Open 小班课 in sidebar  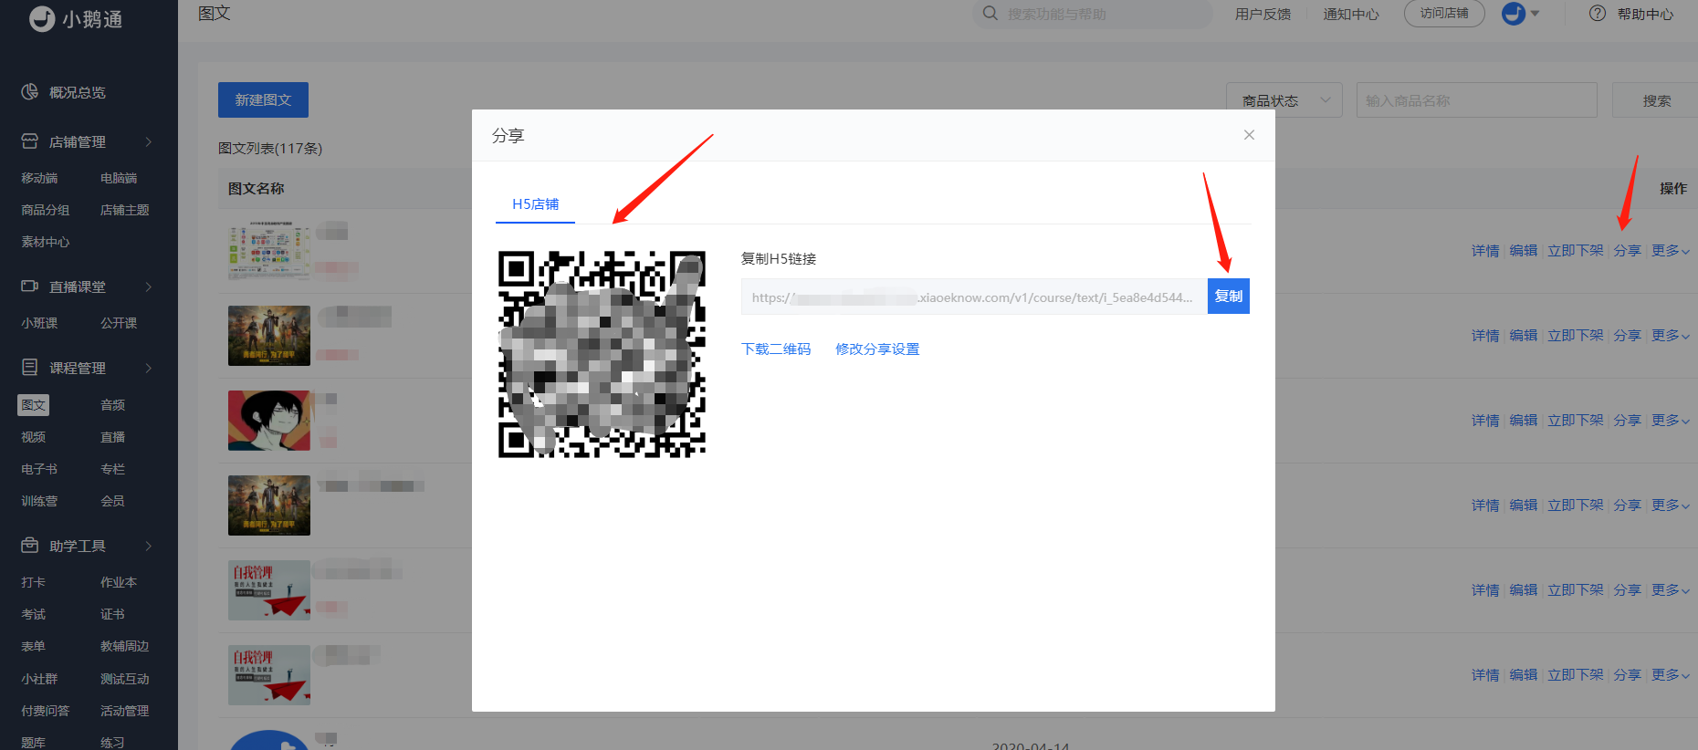pos(39,323)
